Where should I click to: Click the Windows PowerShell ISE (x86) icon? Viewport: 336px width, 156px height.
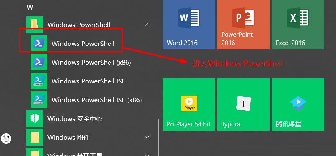tap(39, 100)
